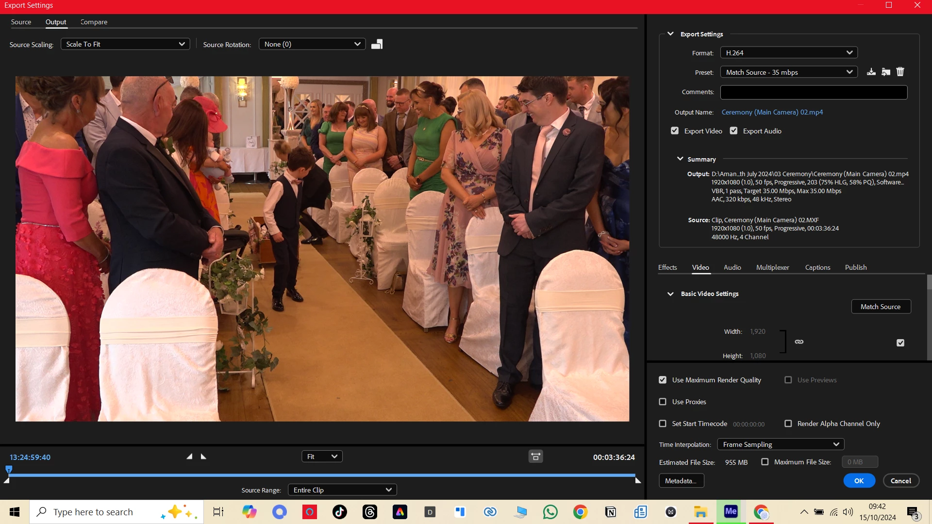The image size is (932, 524).
Task: Click the Save Preset icon
Action: (871, 72)
